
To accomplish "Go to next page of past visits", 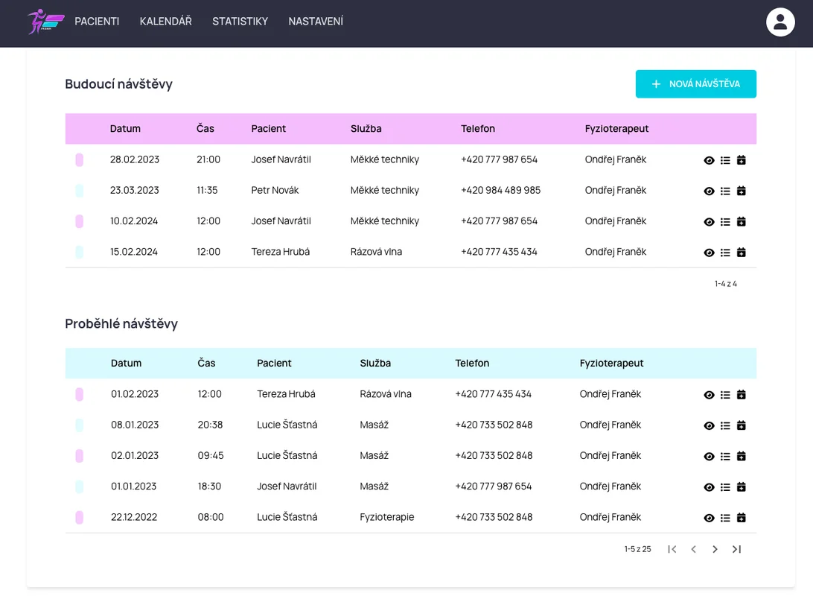I will coord(715,549).
